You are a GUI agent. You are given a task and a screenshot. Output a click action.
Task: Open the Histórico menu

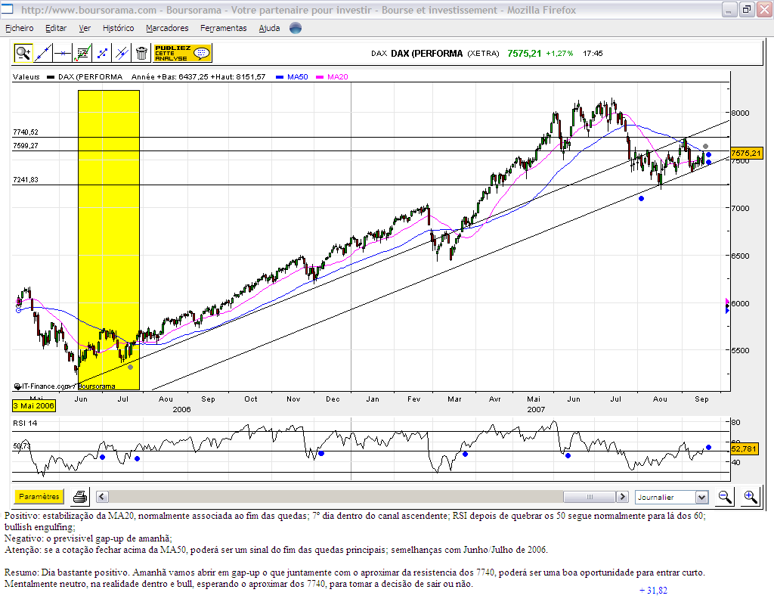pos(119,28)
